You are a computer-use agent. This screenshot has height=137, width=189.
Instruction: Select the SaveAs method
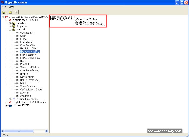24,93
